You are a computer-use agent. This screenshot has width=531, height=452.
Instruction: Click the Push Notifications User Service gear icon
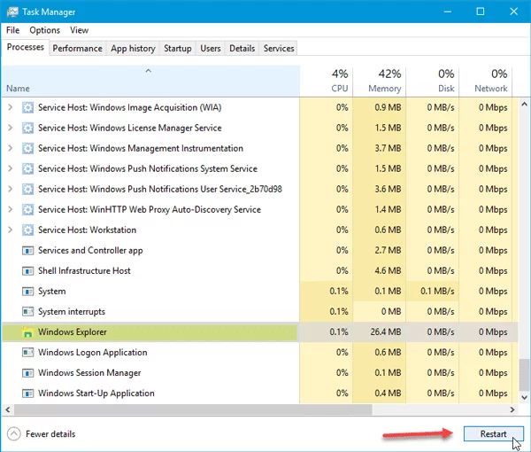point(27,189)
